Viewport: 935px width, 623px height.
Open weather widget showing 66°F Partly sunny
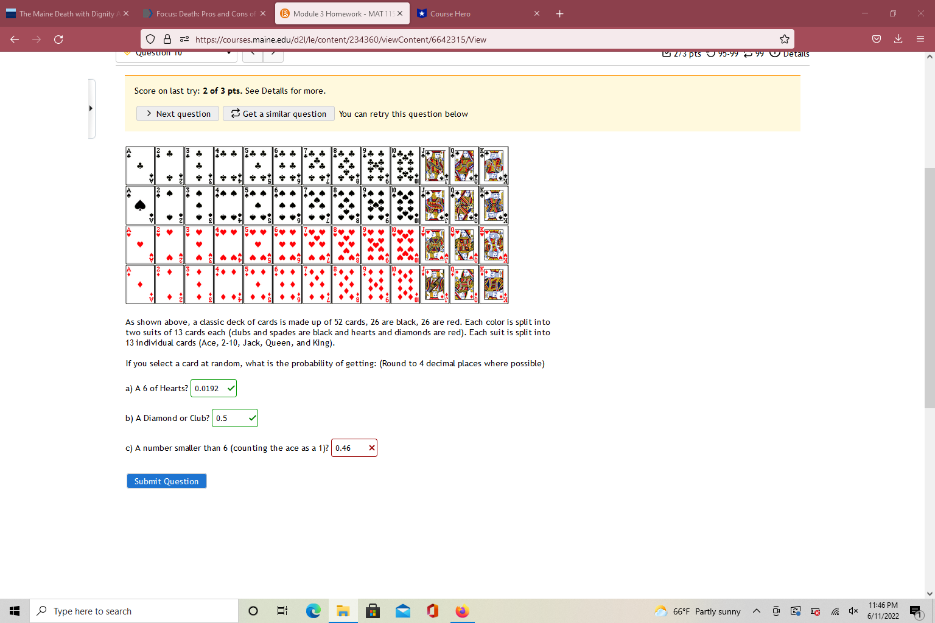(698, 611)
